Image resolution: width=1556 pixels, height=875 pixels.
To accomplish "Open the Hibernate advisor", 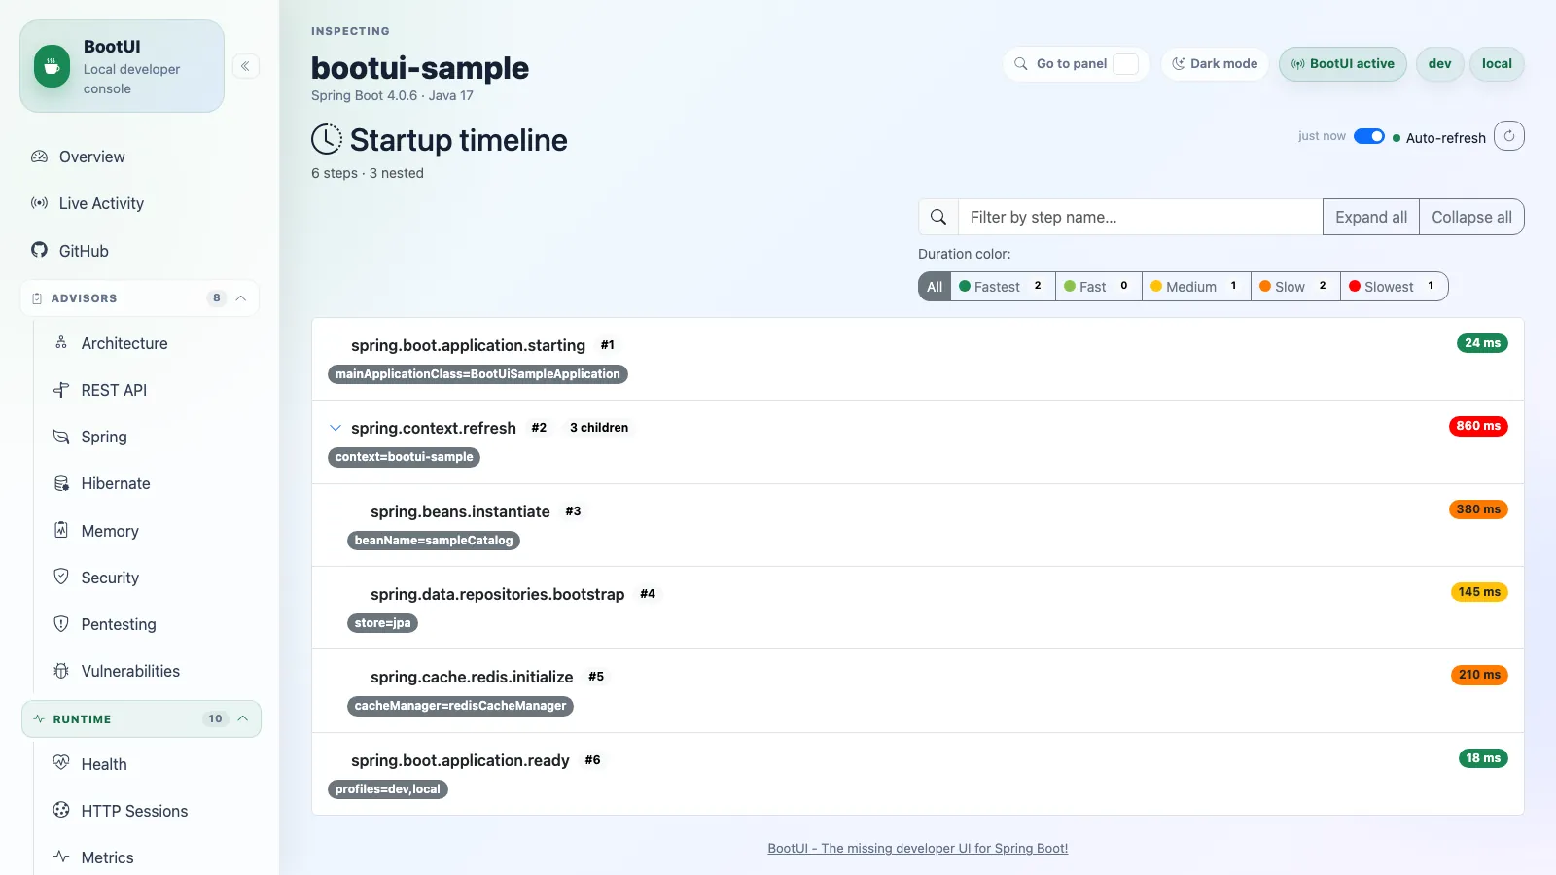I will pyautogui.click(x=116, y=483).
